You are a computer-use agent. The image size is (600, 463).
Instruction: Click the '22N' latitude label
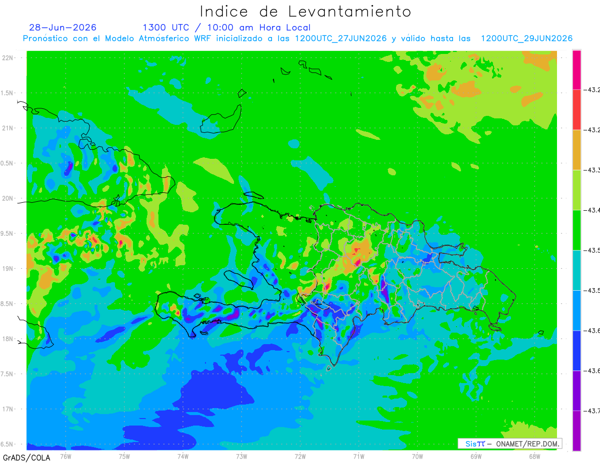point(8,57)
